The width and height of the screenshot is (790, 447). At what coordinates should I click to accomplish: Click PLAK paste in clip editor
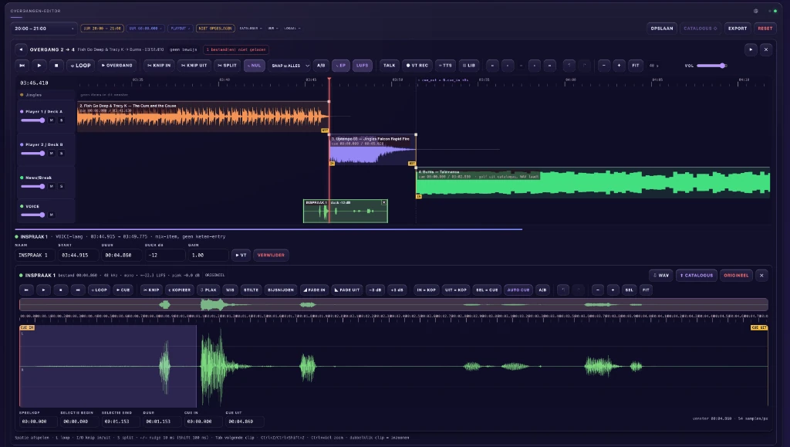(208, 290)
